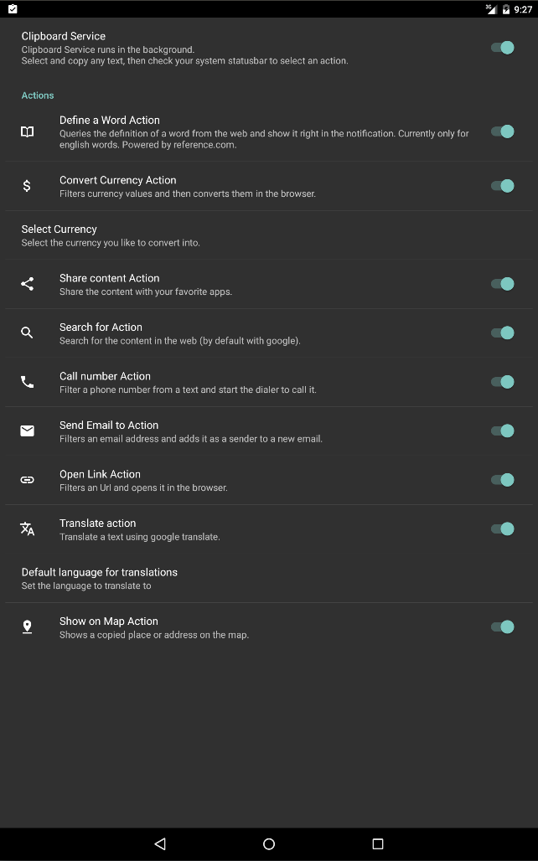The height and width of the screenshot is (861, 538).
Task: Toggle the Translate action switch
Action: (x=502, y=528)
